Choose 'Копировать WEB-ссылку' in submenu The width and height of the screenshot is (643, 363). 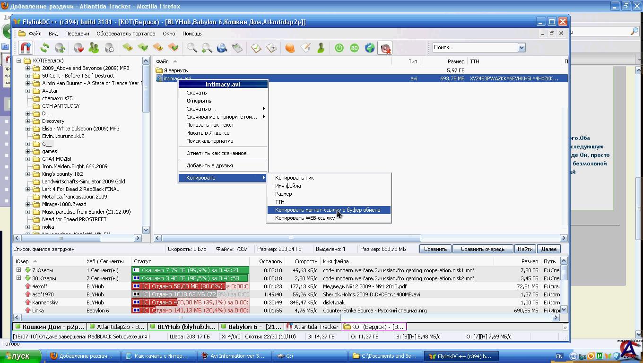(x=305, y=218)
